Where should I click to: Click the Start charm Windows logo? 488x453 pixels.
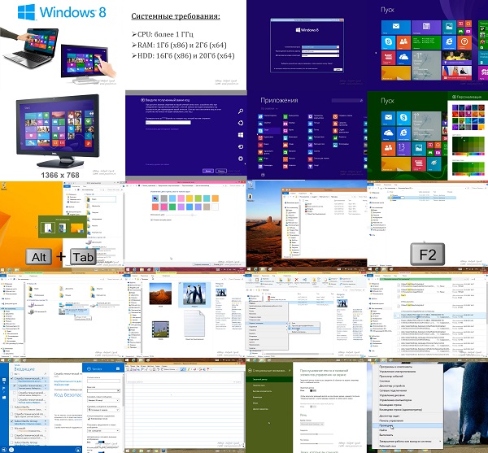(241, 135)
